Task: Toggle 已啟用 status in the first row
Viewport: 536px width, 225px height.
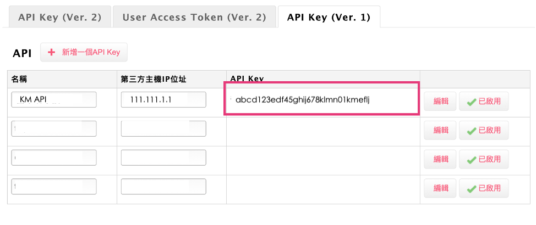Action: point(484,102)
